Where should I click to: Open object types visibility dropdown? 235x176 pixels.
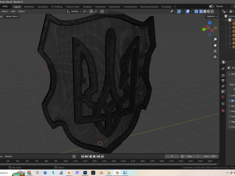(173, 11)
